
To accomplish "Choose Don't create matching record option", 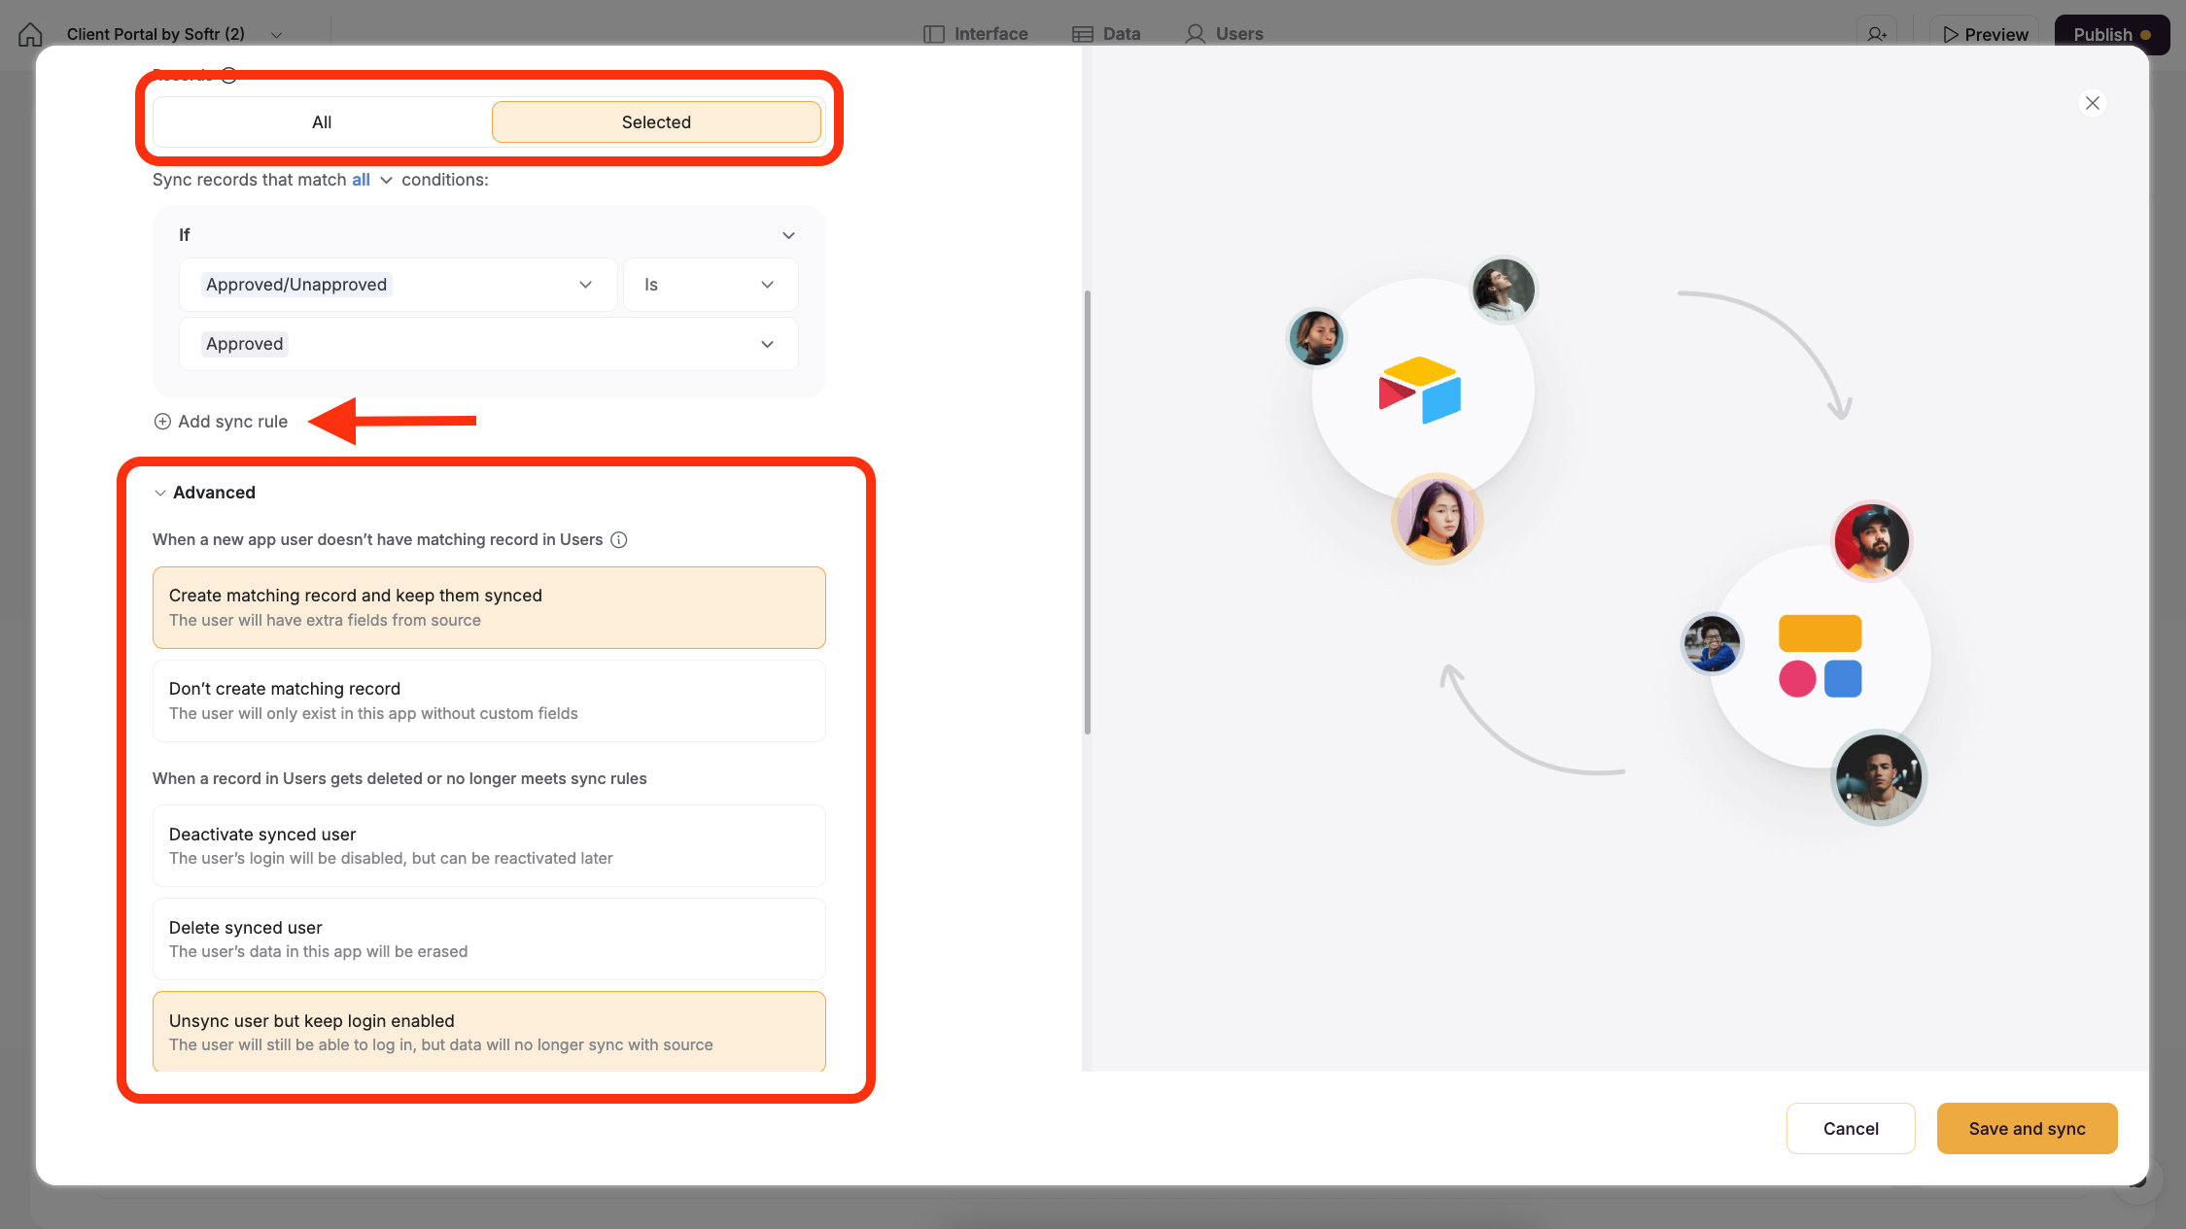I will coord(489,700).
